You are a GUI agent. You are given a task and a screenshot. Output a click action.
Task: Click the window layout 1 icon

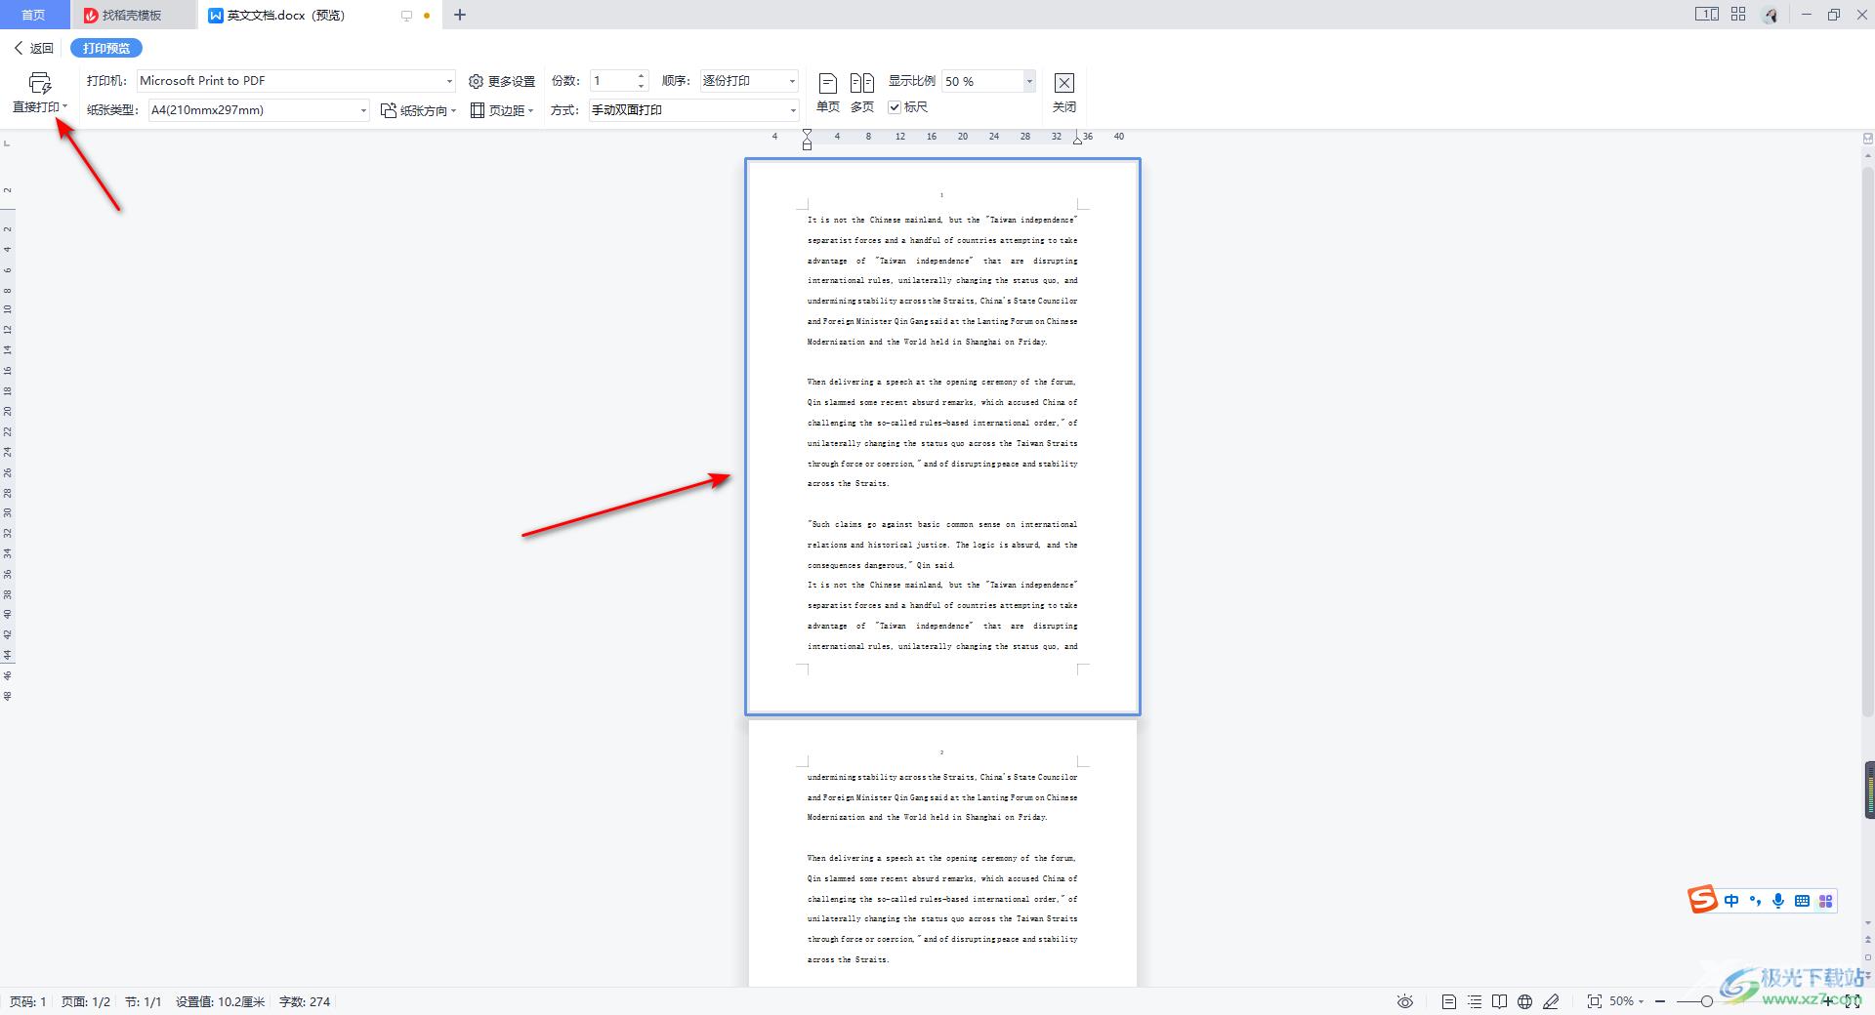point(1706,15)
